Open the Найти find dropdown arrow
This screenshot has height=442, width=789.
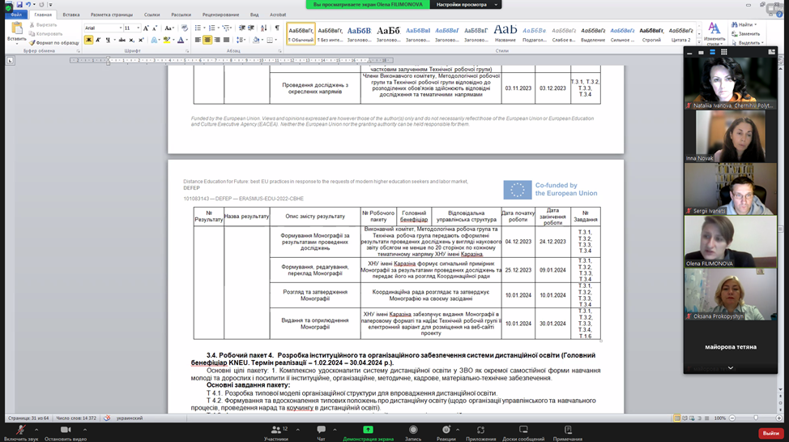pyautogui.click(x=756, y=25)
